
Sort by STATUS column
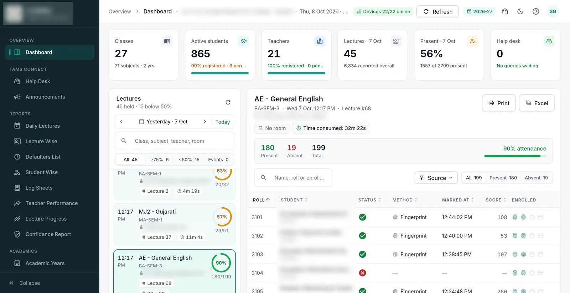(x=370, y=200)
